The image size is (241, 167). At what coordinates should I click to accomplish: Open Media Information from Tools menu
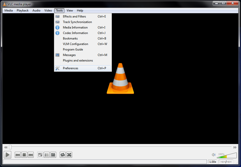[x=83, y=27]
